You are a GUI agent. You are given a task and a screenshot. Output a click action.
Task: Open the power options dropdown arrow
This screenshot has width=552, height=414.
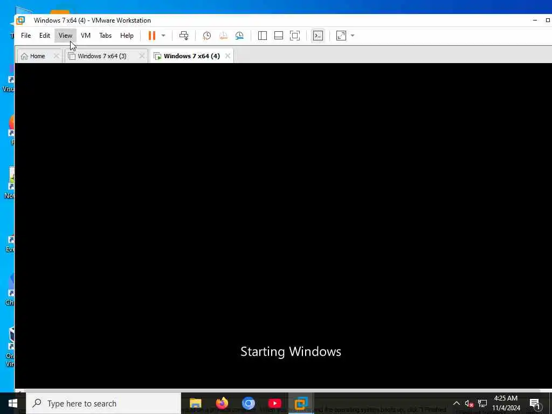(x=163, y=36)
